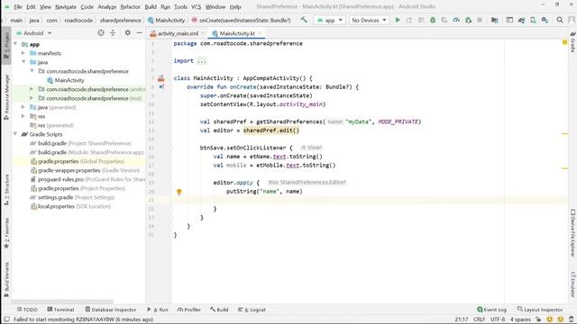The width and height of the screenshot is (577, 324).
Task: Run the app with green play button
Action: (398, 20)
